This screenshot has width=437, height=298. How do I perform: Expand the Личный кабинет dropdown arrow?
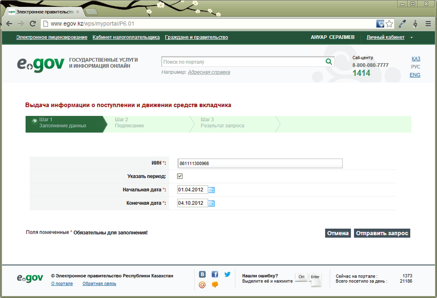(412, 37)
